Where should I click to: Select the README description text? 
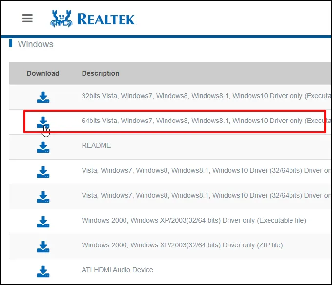96,145
